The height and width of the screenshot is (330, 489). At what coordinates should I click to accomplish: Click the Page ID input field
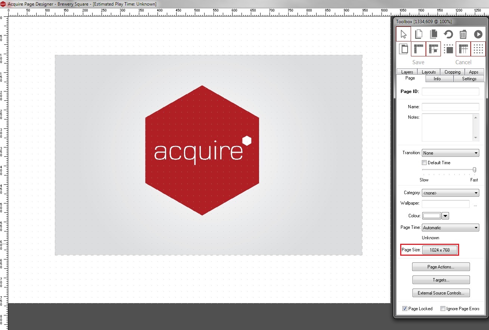click(x=450, y=91)
